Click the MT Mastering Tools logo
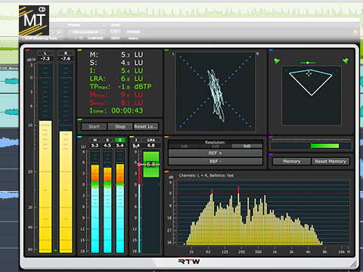Image resolution: width=363 pixels, height=272 pixels. (34, 20)
